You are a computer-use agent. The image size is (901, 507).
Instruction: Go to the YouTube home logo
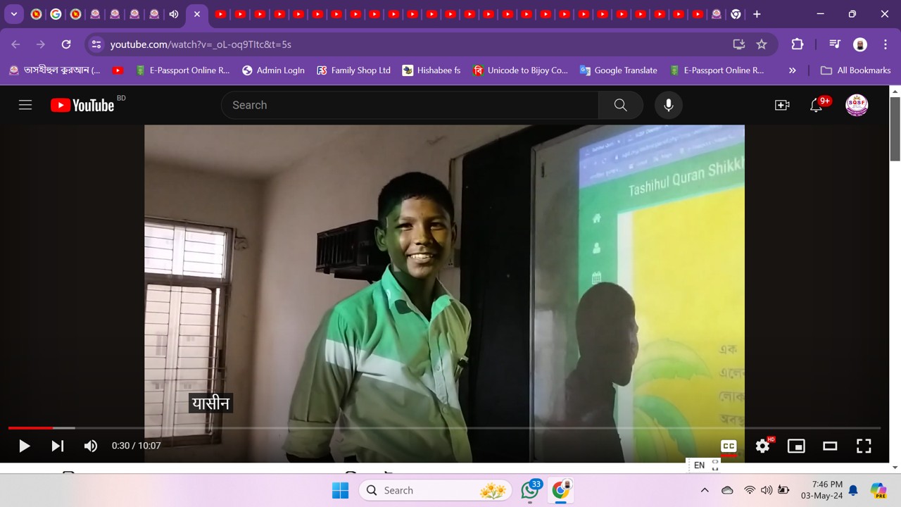pos(83,105)
